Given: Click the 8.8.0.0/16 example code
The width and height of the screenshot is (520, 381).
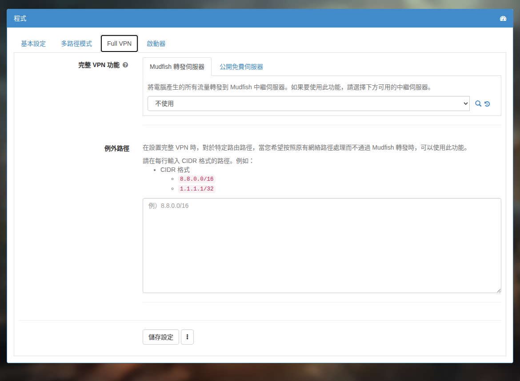Looking at the screenshot, I should pos(196,179).
